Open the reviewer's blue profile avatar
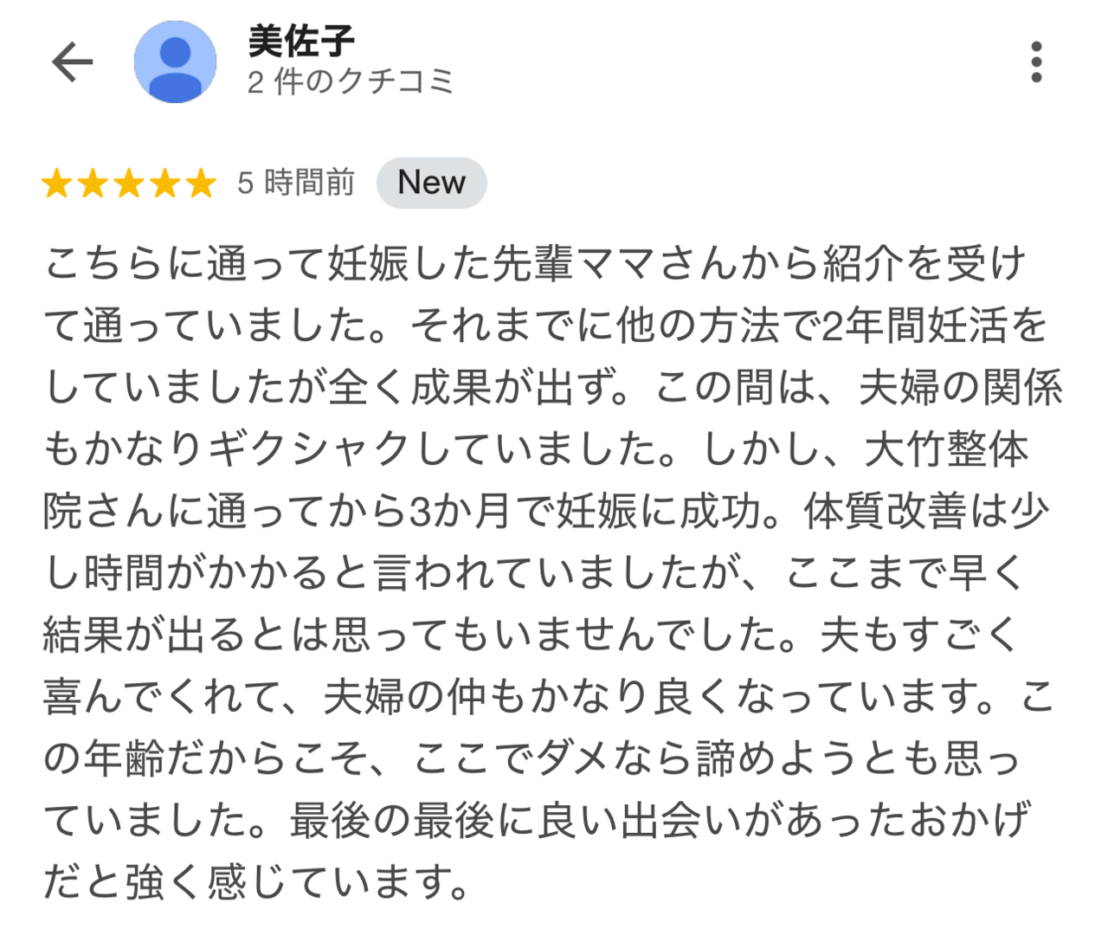1108x942 pixels. click(175, 62)
